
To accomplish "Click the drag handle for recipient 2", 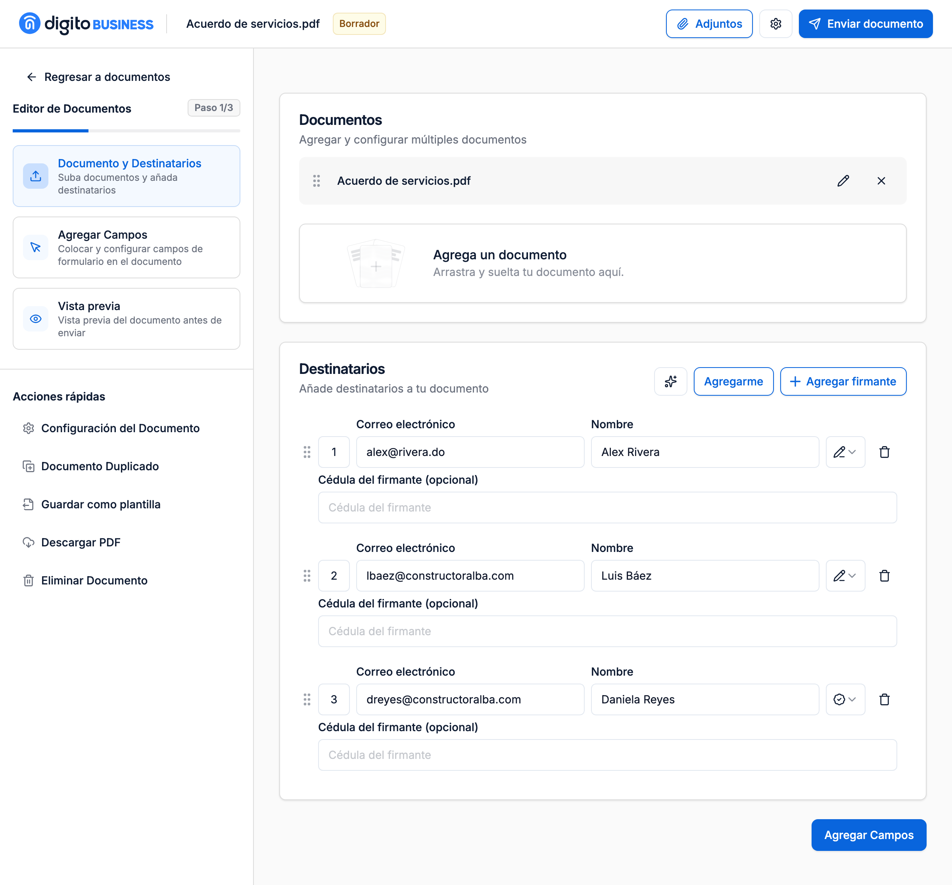I will [307, 576].
